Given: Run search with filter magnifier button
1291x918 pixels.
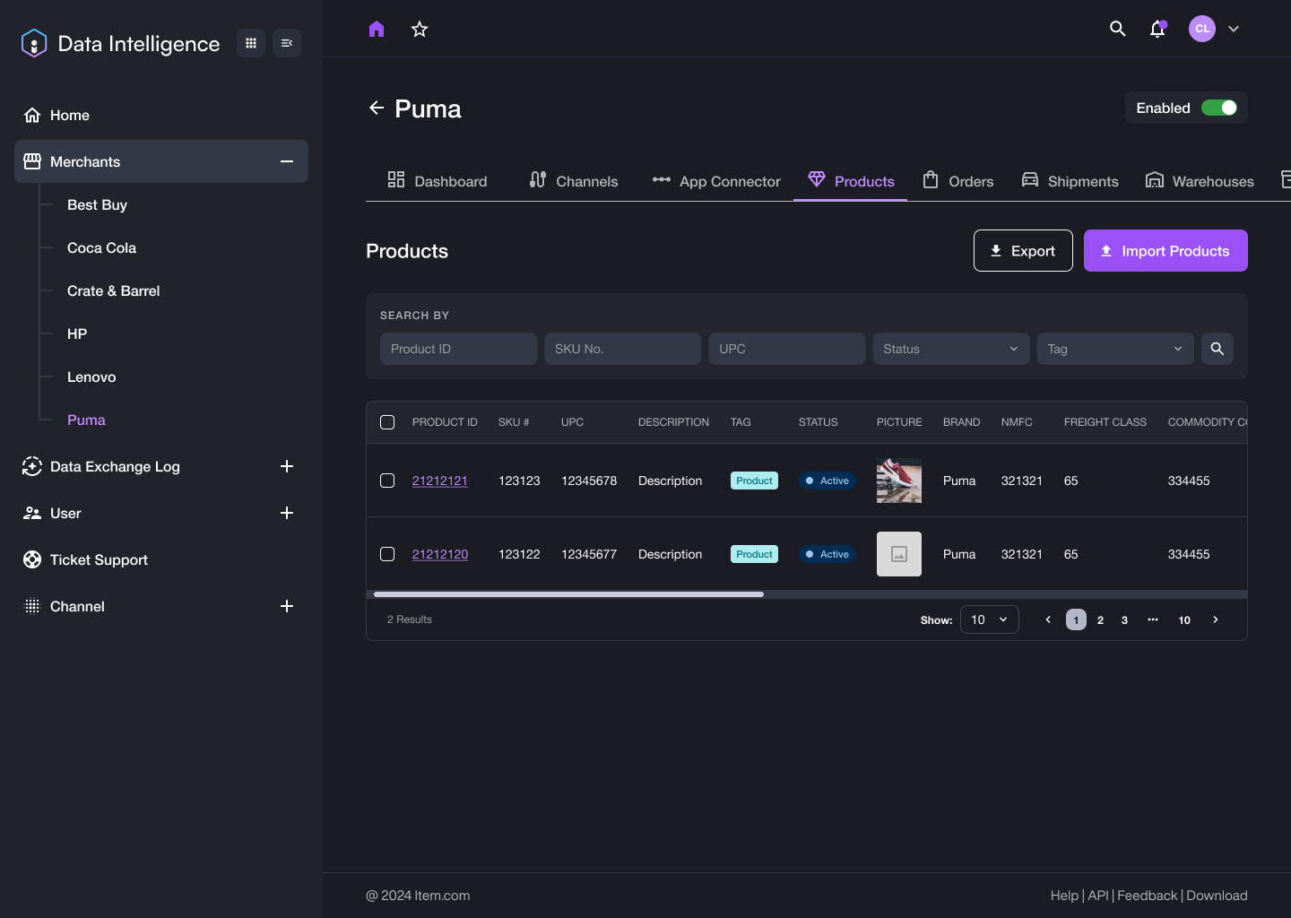Looking at the screenshot, I should pos(1217,349).
